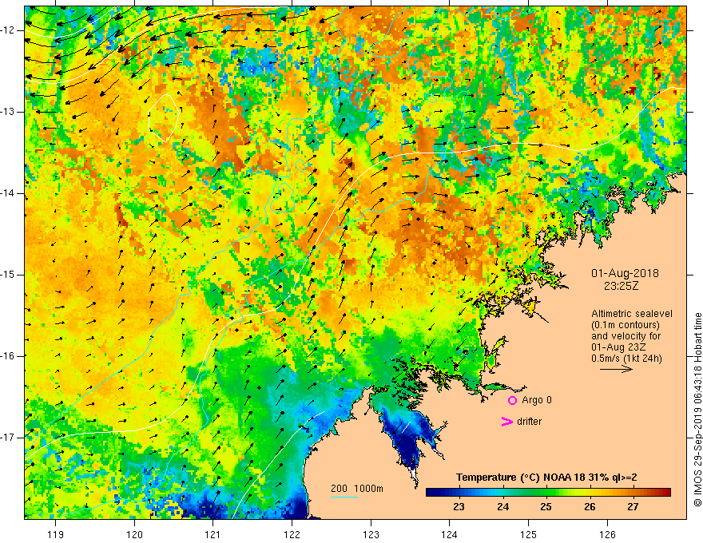
Task: Click the '27' color bar tick label
Action: pyautogui.click(x=633, y=507)
